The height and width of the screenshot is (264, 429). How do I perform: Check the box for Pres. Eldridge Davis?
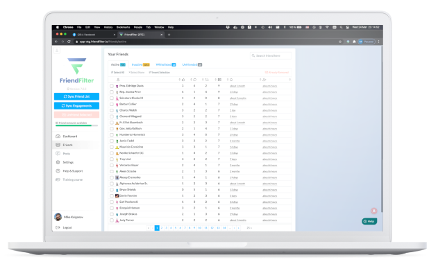[112, 86]
